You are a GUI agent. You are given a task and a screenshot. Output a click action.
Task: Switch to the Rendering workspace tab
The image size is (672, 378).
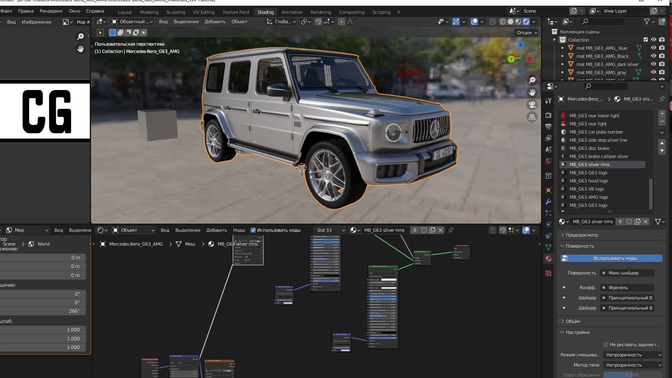click(x=321, y=12)
